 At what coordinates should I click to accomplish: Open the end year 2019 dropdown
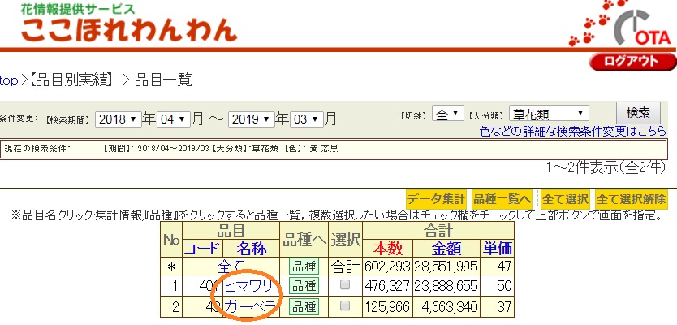pyautogui.click(x=252, y=119)
